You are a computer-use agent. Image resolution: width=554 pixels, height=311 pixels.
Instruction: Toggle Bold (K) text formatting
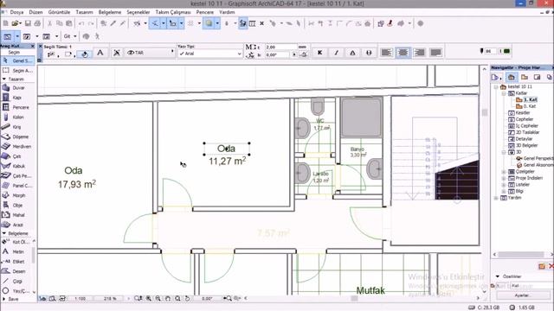coord(319,53)
